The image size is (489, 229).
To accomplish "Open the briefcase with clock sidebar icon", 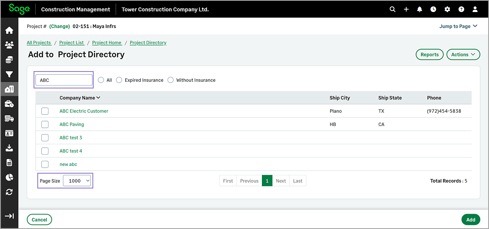I will click(10, 104).
